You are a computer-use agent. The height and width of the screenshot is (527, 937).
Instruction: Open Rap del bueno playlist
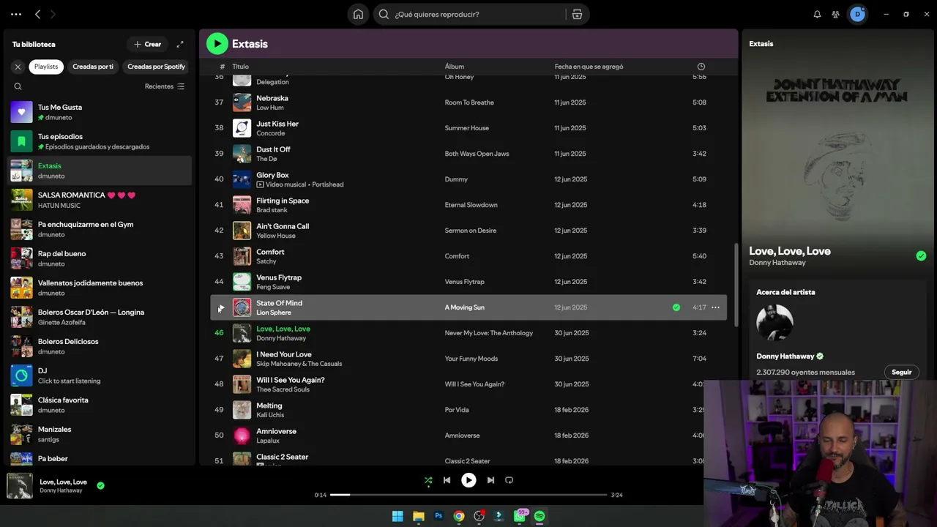click(x=100, y=258)
